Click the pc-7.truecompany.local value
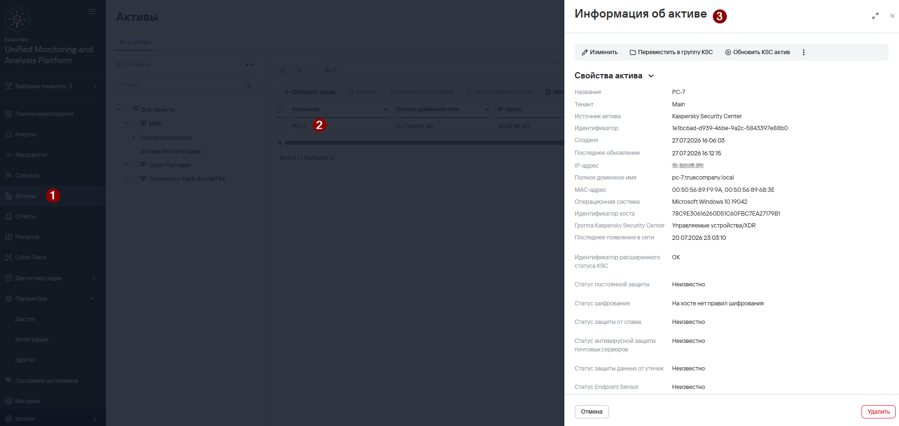 coord(702,178)
